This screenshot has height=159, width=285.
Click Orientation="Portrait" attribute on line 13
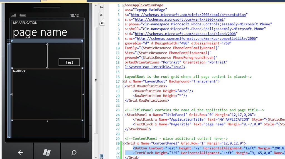click(x=205, y=62)
